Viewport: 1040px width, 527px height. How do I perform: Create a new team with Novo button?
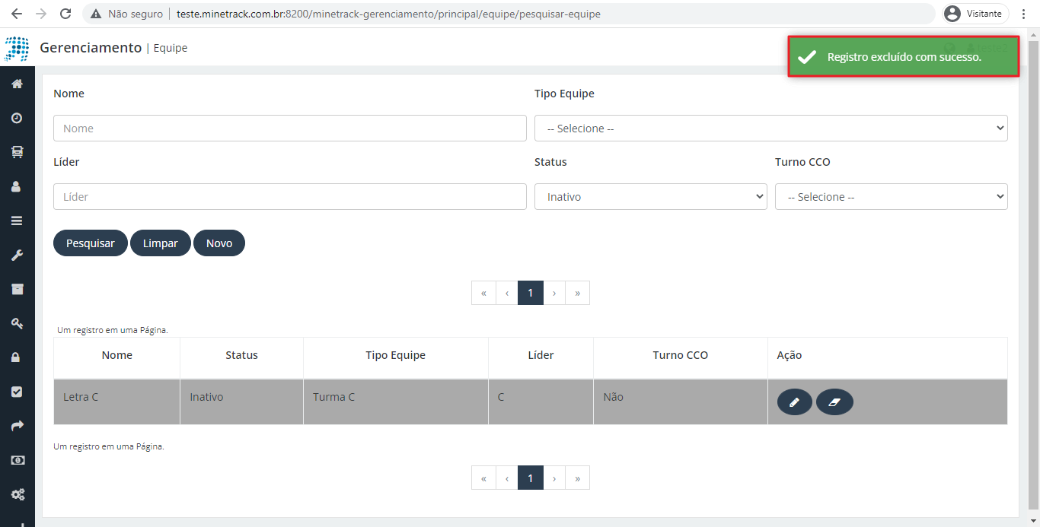click(219, 243)
